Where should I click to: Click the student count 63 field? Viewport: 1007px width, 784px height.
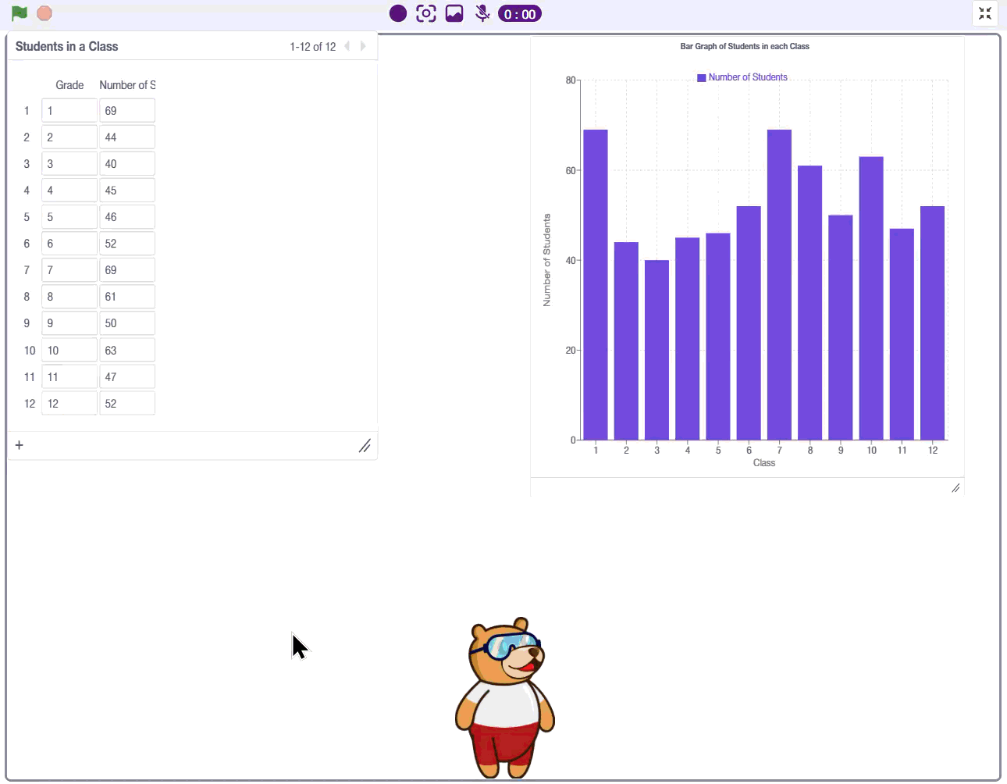pyautogui.click(x=127, y=350)
